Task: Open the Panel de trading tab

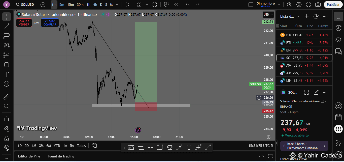Action: 61,156
